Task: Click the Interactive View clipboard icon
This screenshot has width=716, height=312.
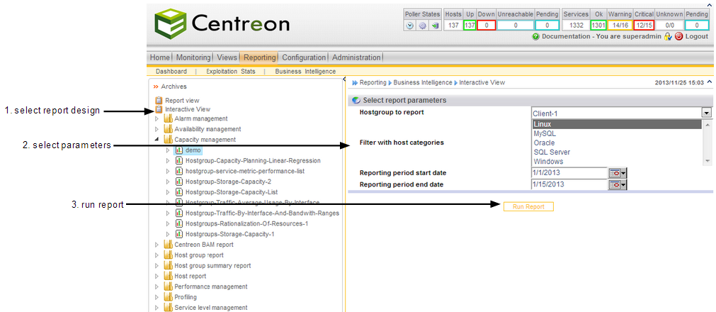Action: pyautogui.click(x=159, y=109)
